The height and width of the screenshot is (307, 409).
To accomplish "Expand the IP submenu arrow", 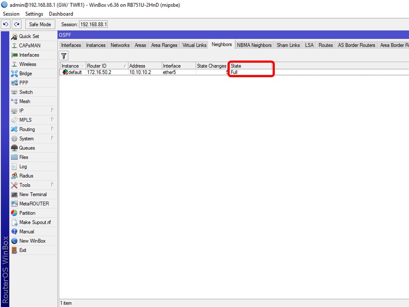I will [x=52, y=110].
